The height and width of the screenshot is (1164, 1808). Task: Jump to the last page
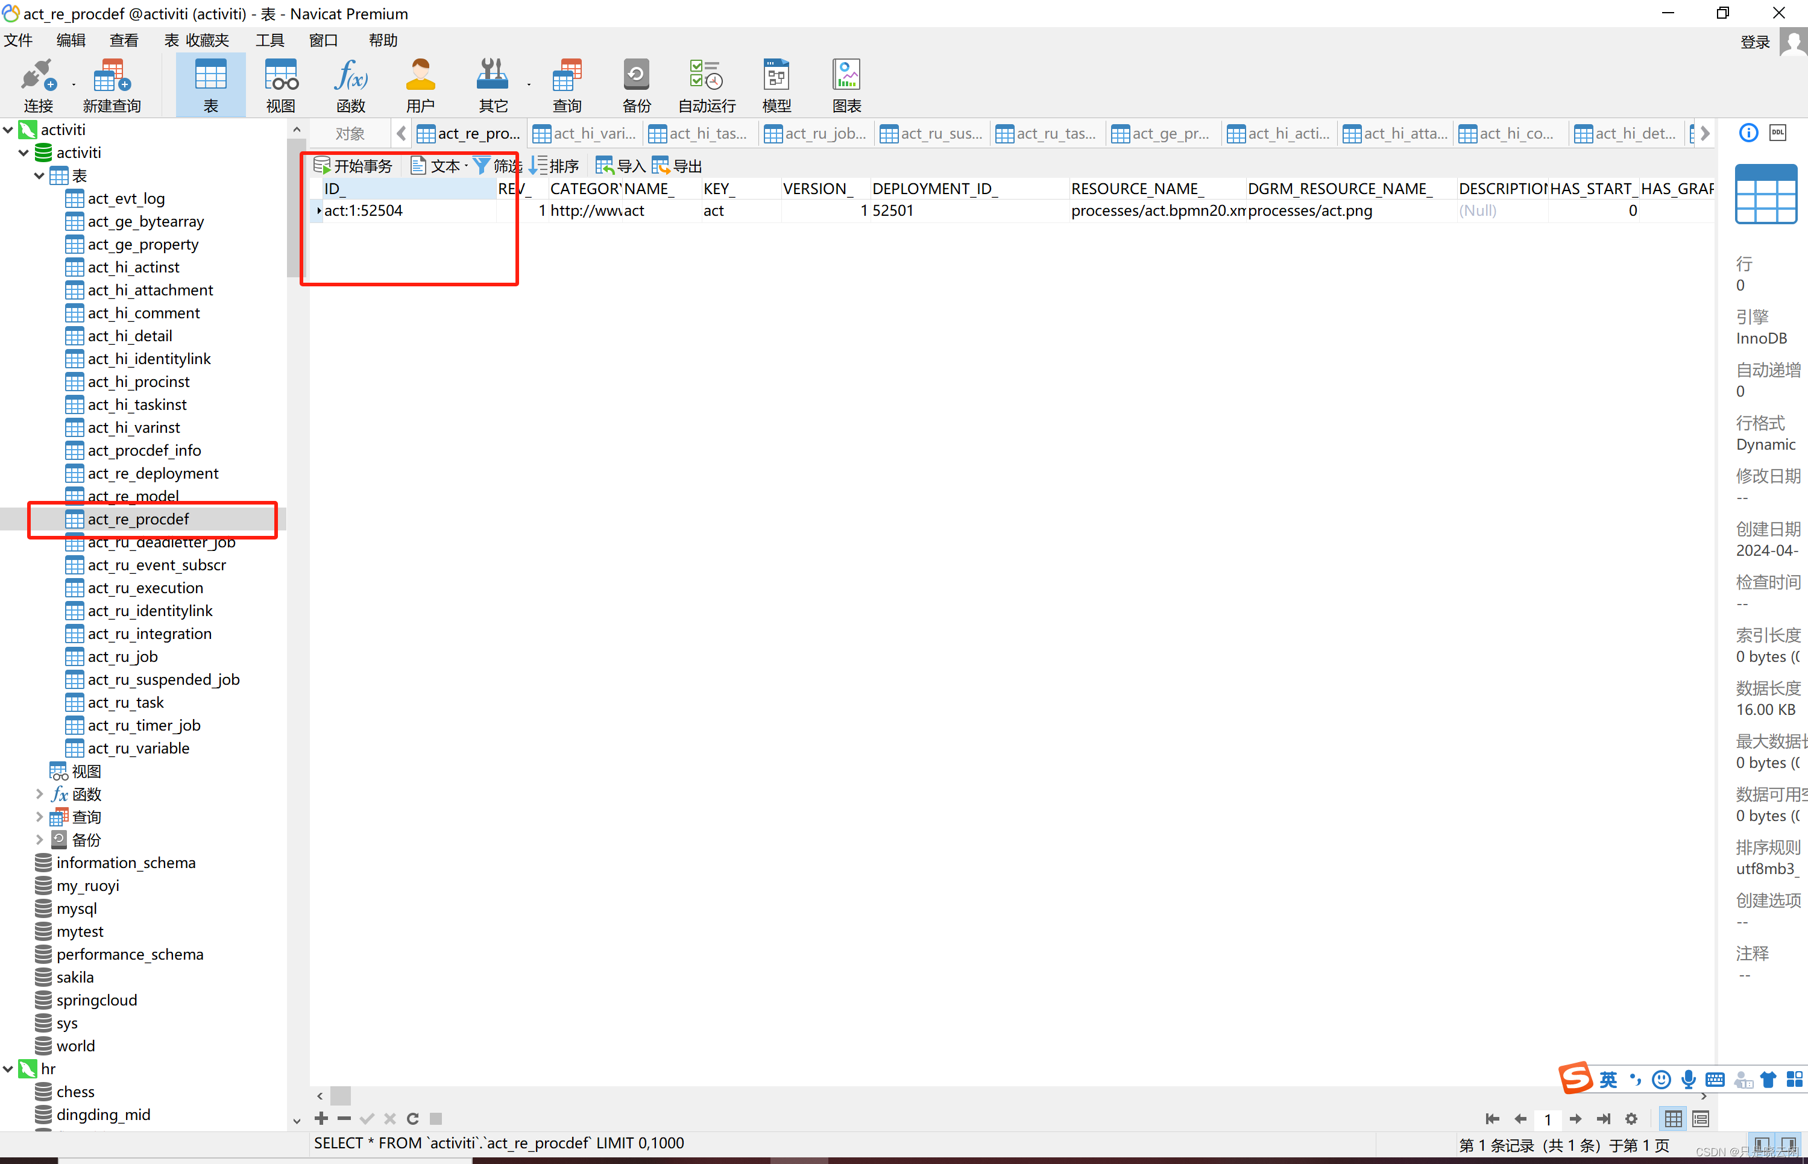click(x=1603, y=1119)
